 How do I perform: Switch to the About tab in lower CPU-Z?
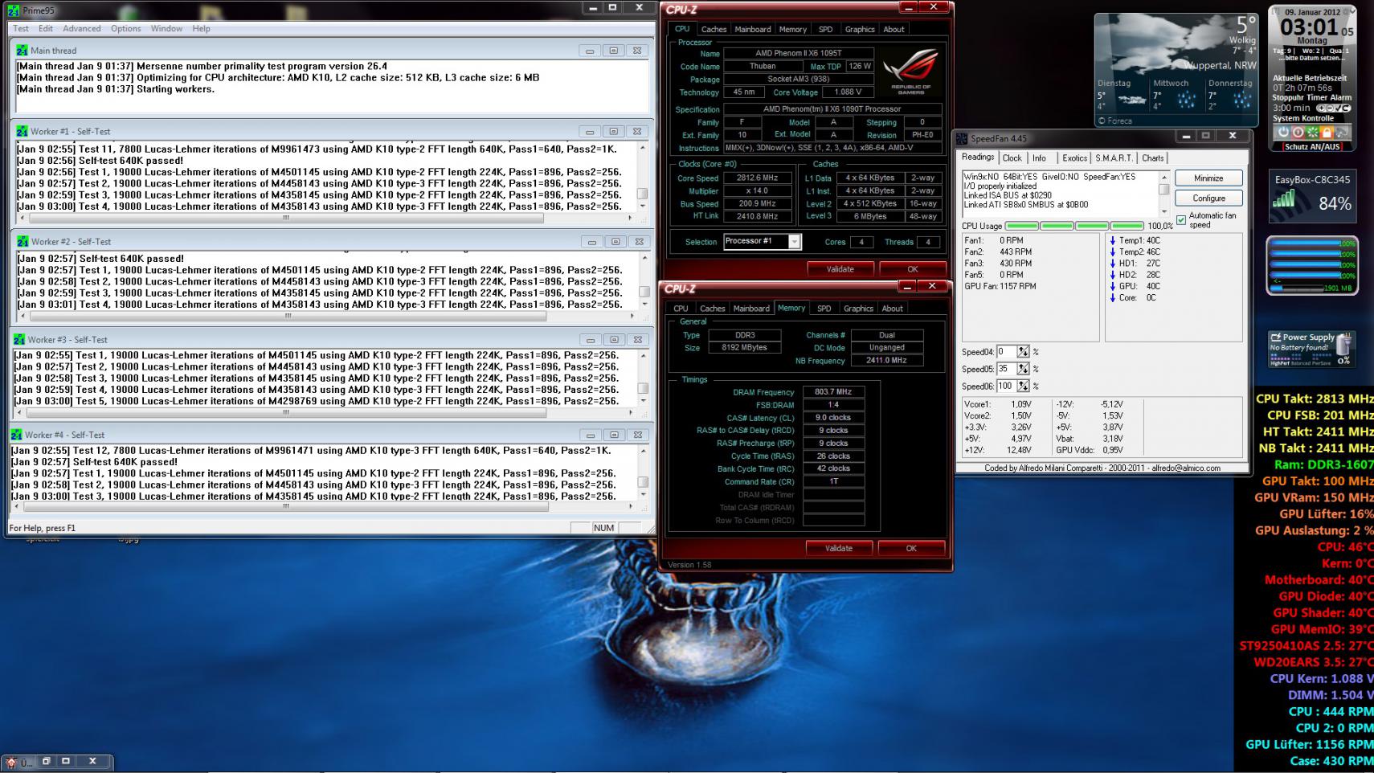pos(892,308)
